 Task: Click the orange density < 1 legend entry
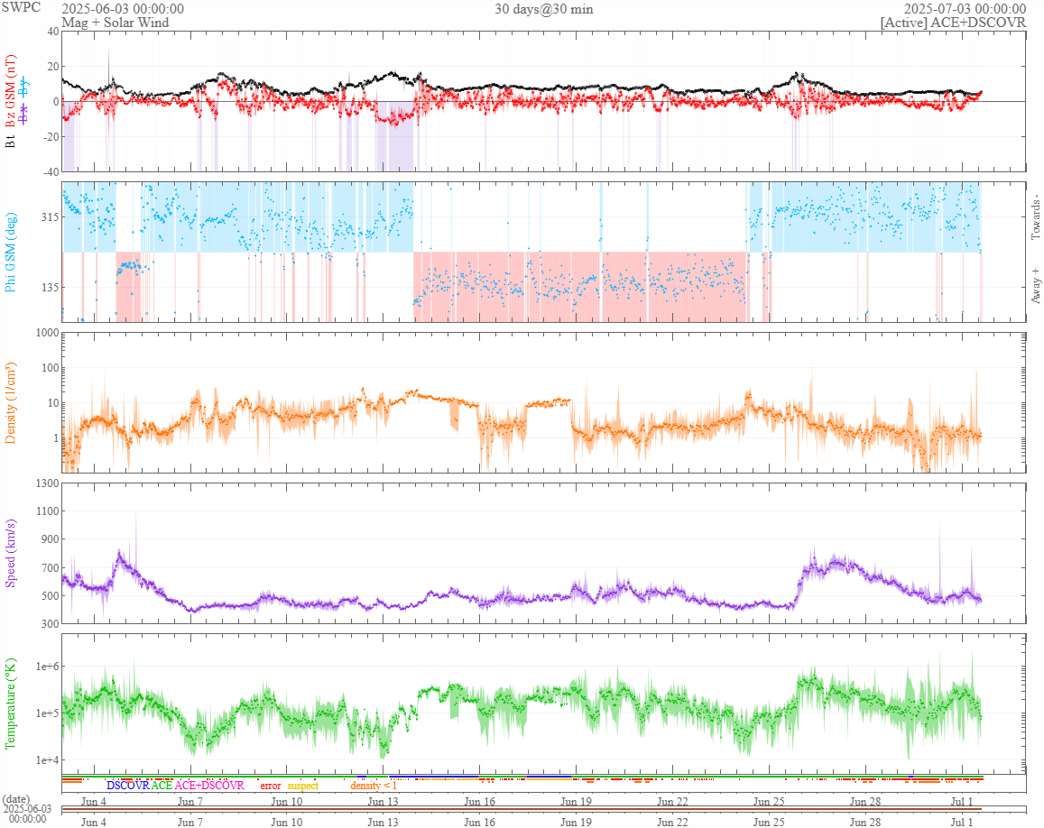374,786
